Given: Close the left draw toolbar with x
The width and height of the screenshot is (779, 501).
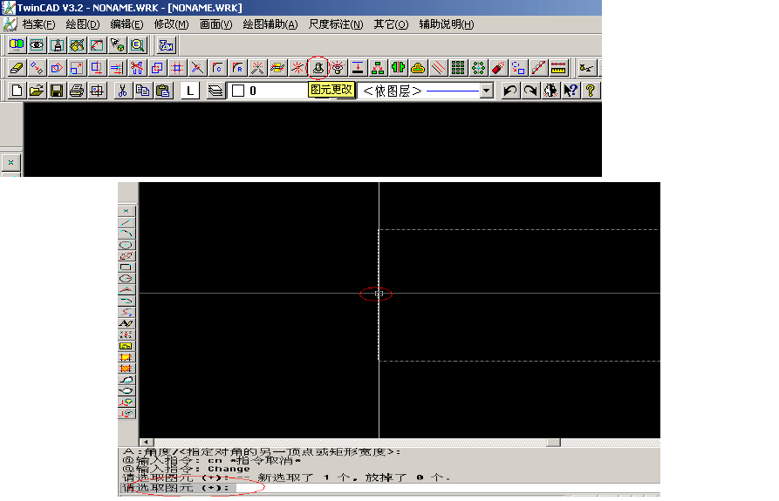Looking at the screenshot, I should click(x=126, y=211).
